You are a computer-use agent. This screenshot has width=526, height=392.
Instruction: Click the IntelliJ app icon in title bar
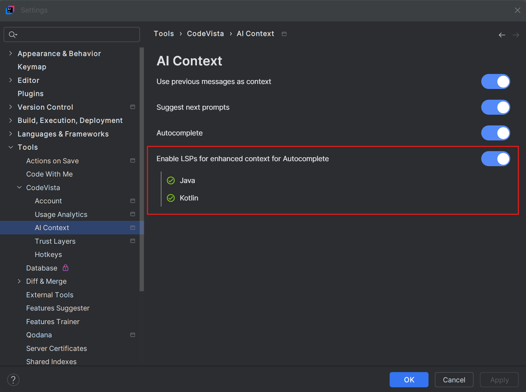[10, 10]
